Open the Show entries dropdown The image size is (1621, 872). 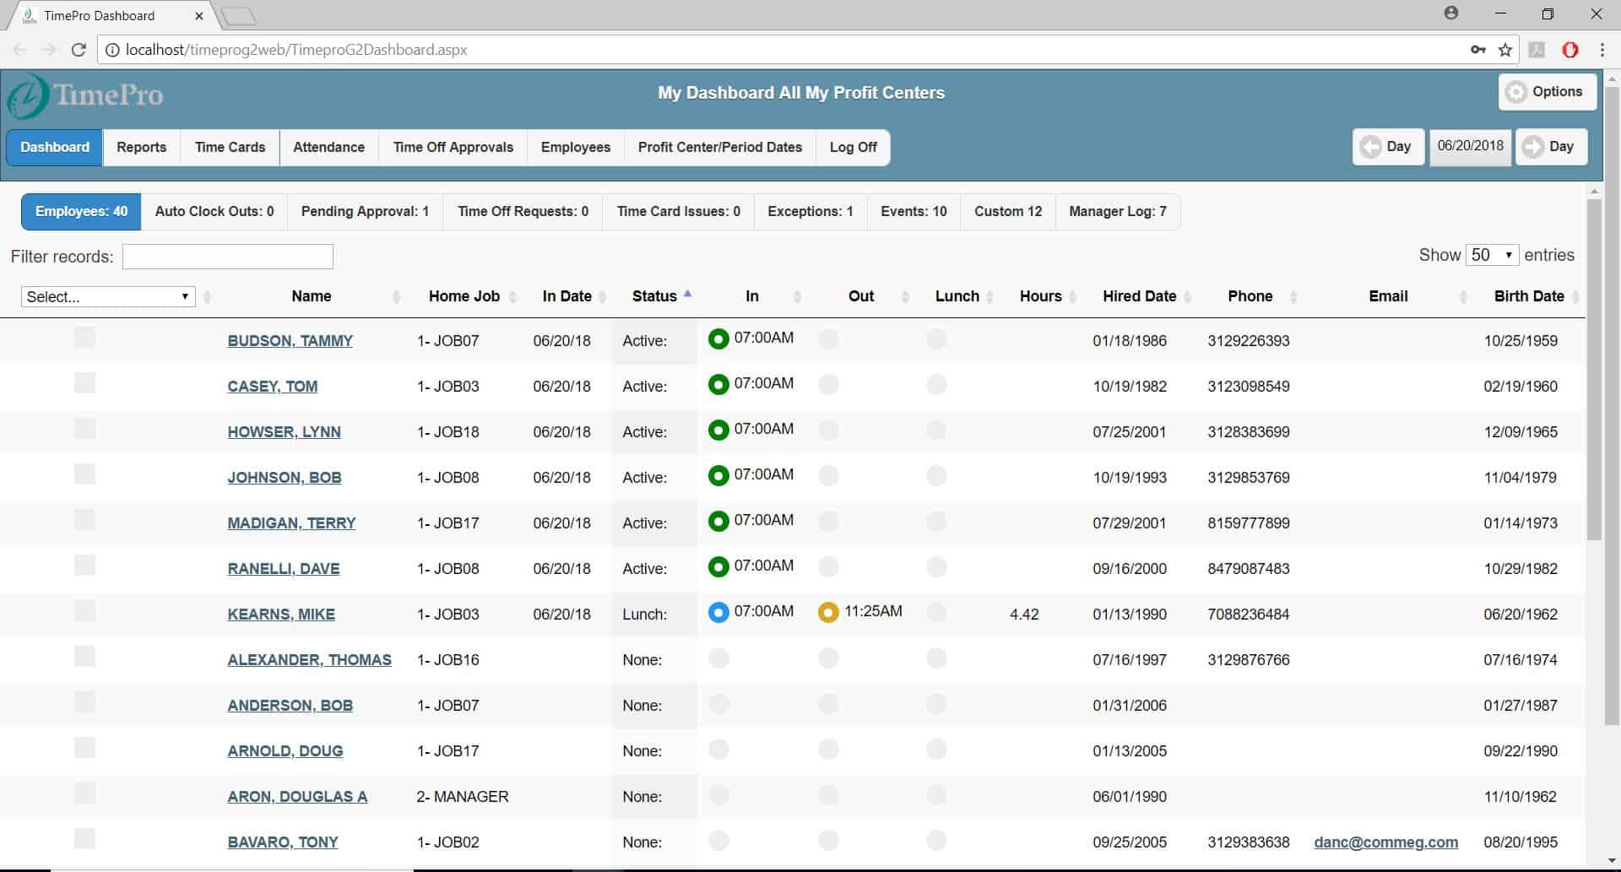click(1492, 254)
